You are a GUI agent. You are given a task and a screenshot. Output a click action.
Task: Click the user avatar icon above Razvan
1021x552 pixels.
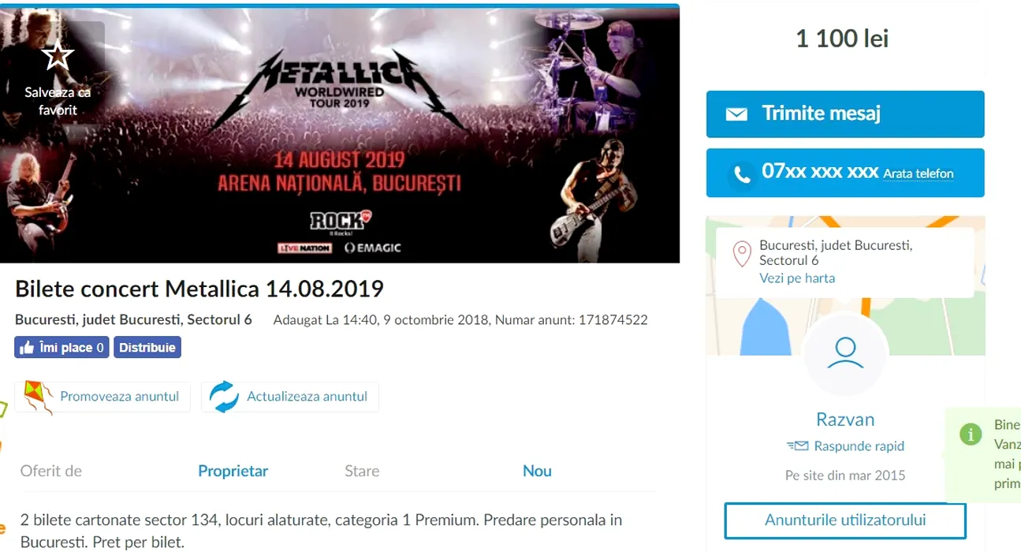pyautogui.click(x=845, y=352)
